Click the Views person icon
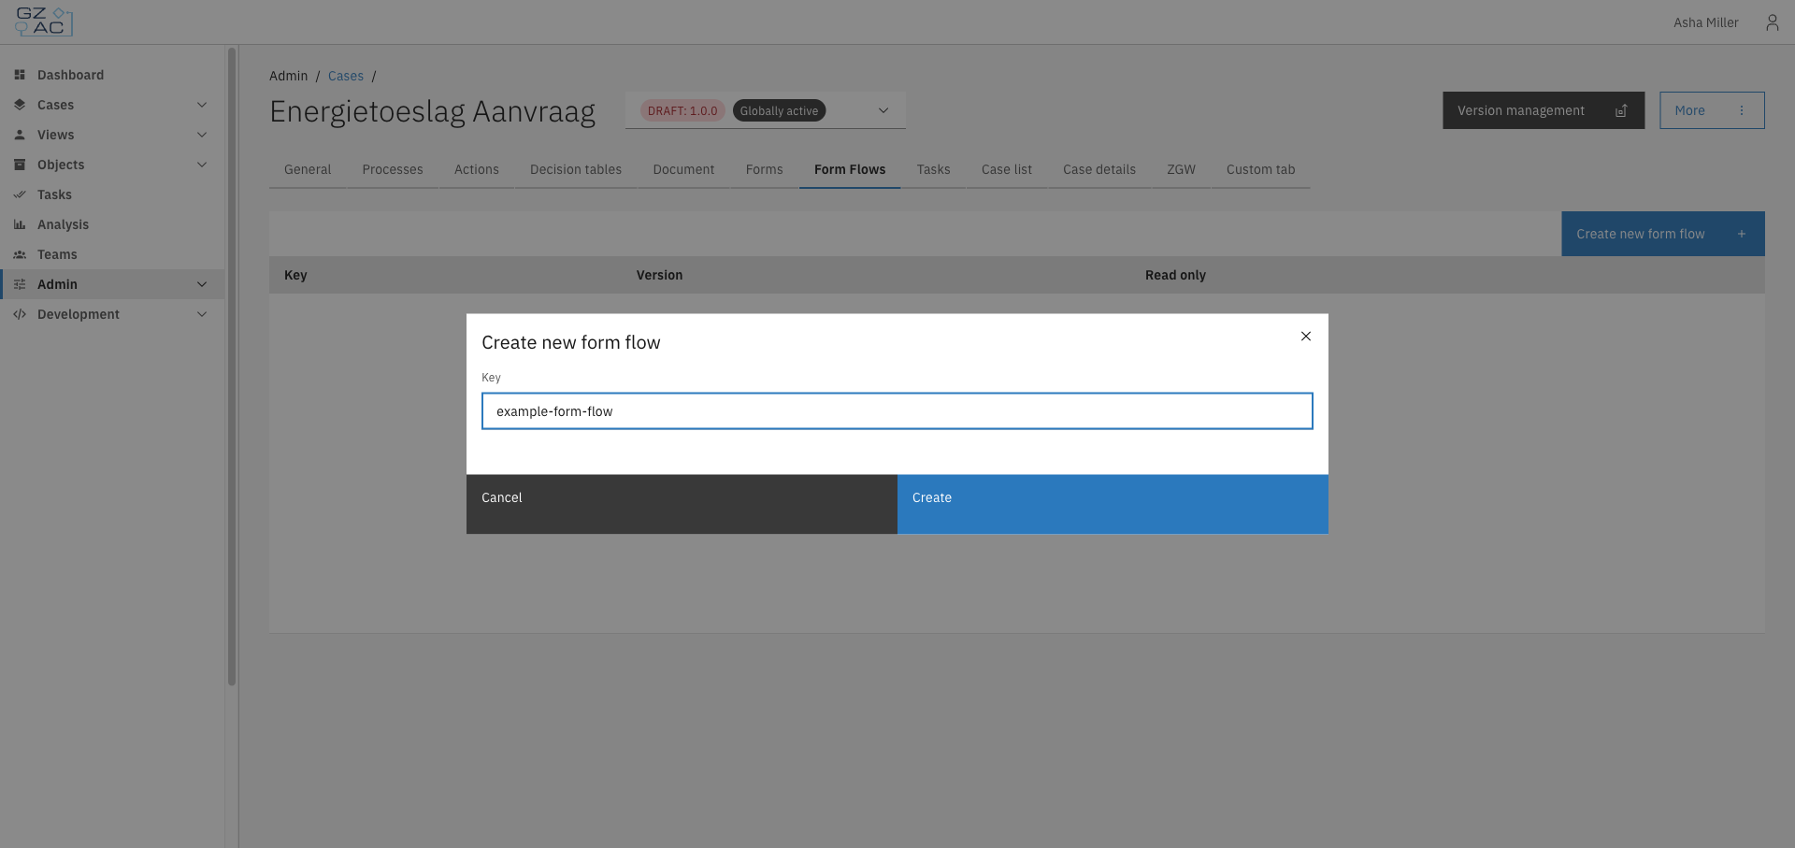 click(x=20, y=135)
